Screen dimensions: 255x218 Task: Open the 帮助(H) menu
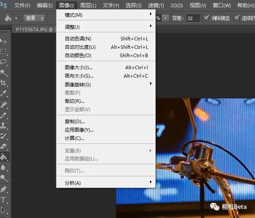click(245, 5)
